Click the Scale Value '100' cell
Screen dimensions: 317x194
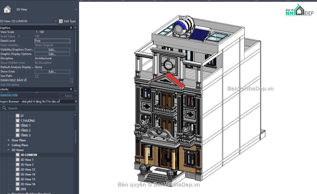(37, 36)
